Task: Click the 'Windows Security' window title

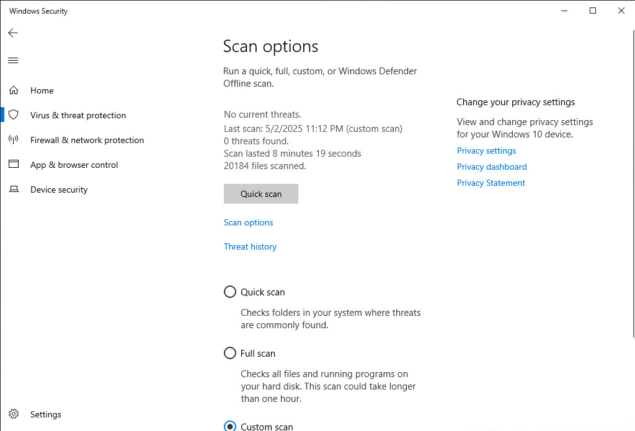Action: [38, 11]
